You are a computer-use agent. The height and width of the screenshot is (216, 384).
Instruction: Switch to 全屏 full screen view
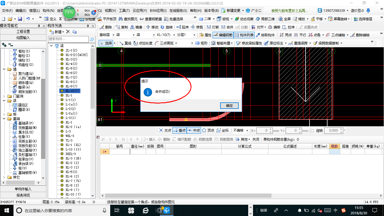click(x=285, y=19)
